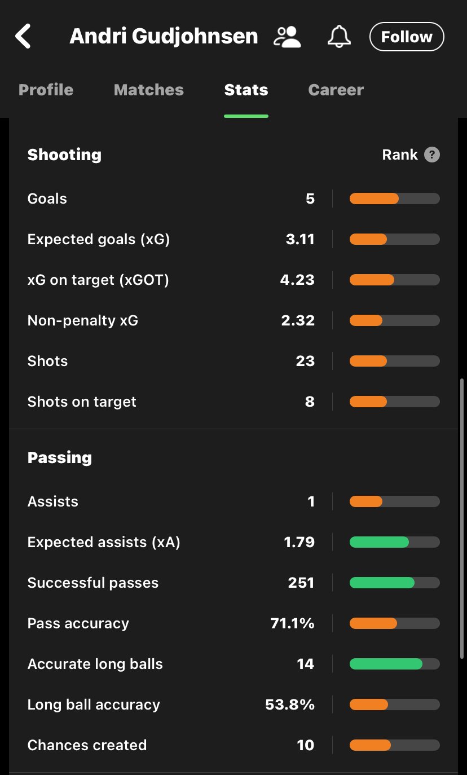Tap the Non-penalty xG rank bar
Screen dimensions: 467x775
(395, 320)
